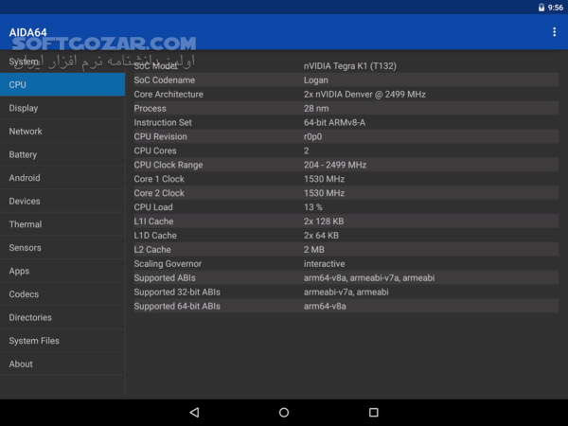
Task: Go to the Battery section
Action: 62,154
